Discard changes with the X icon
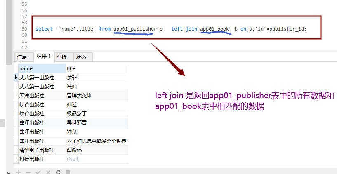The width and height of the screenshot is (337, 174). coord(48,172)
